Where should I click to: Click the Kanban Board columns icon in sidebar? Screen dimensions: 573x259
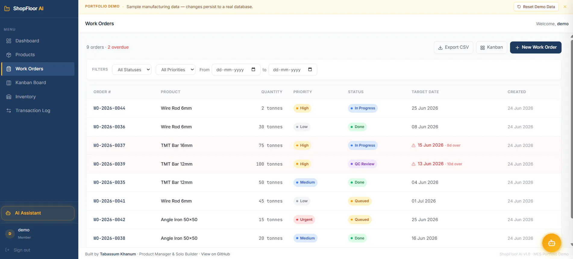click(9, 83)
